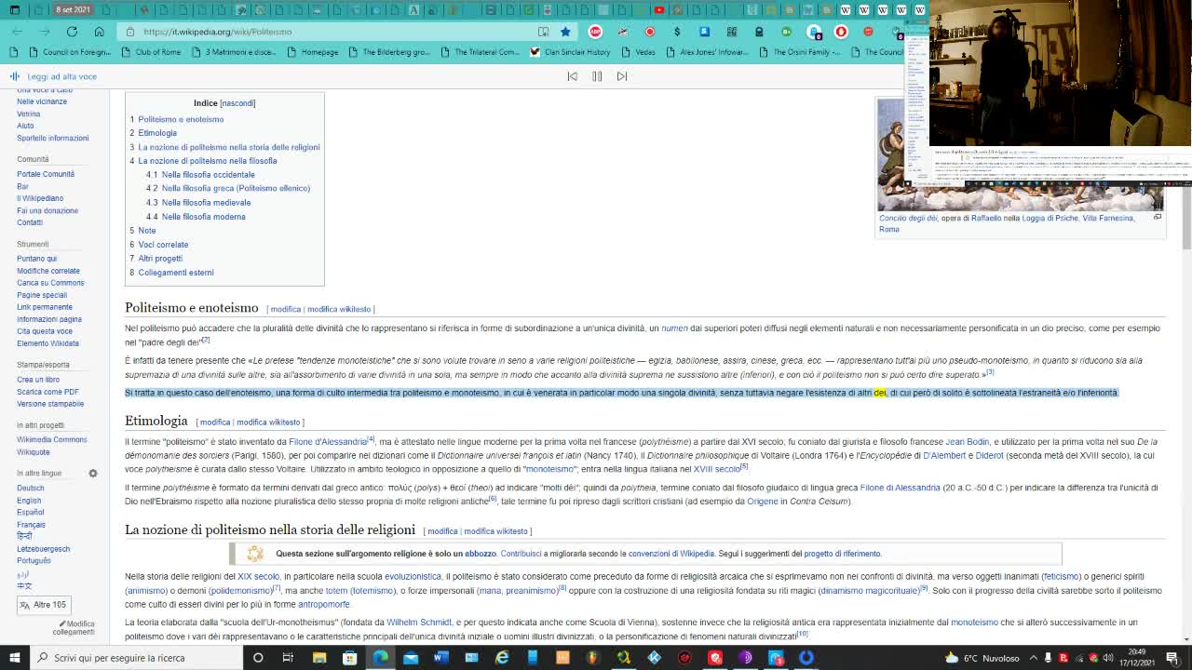The width and height of the screenshot is (1192, 670).
Task: Open the ABP ad blocker extension icon
Action: (595, 32)
